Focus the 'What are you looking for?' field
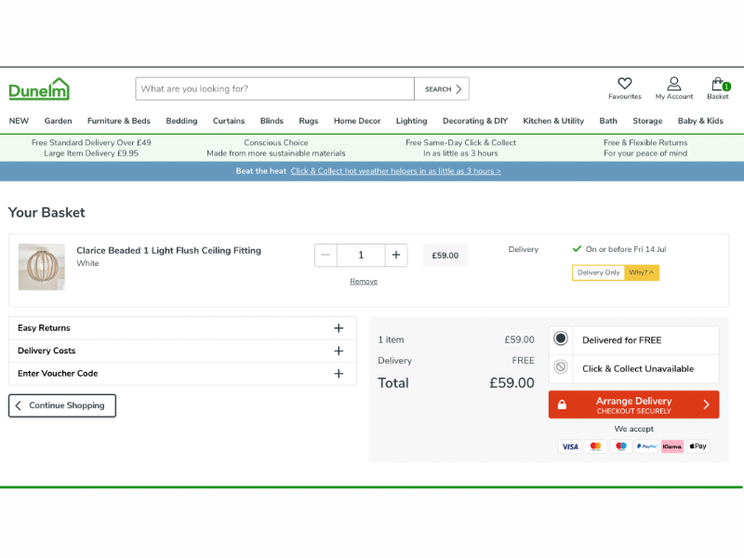 pos(274,89)
